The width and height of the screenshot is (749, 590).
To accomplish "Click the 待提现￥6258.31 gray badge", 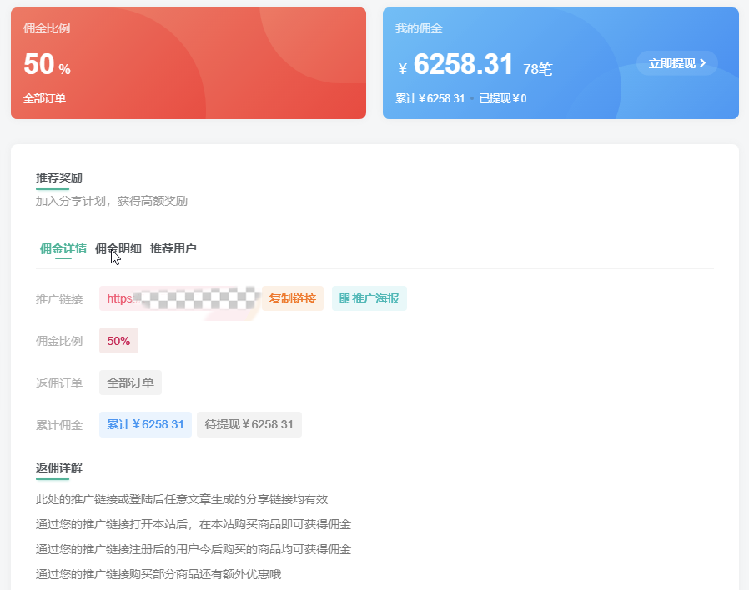I will pyautogui.click(x=249, y=424).
